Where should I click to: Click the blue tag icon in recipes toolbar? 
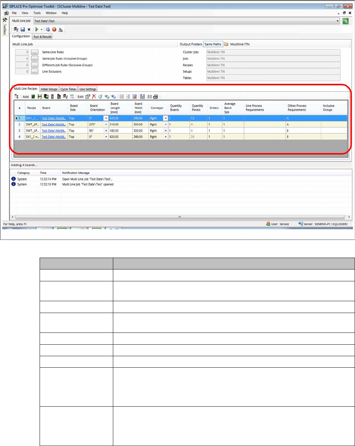click(x=114, y=96)
